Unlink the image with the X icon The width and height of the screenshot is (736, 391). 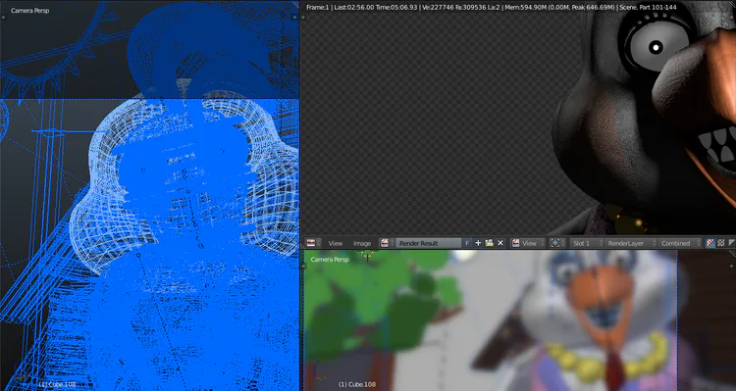[x=500, y=243]
